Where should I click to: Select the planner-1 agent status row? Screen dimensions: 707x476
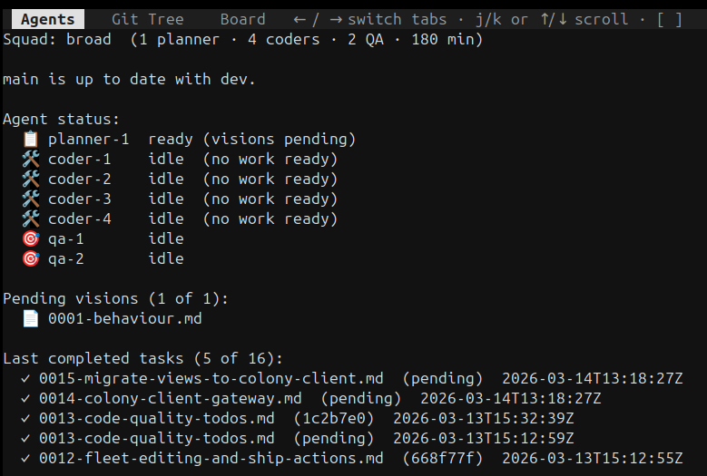[x=188, y=140]
